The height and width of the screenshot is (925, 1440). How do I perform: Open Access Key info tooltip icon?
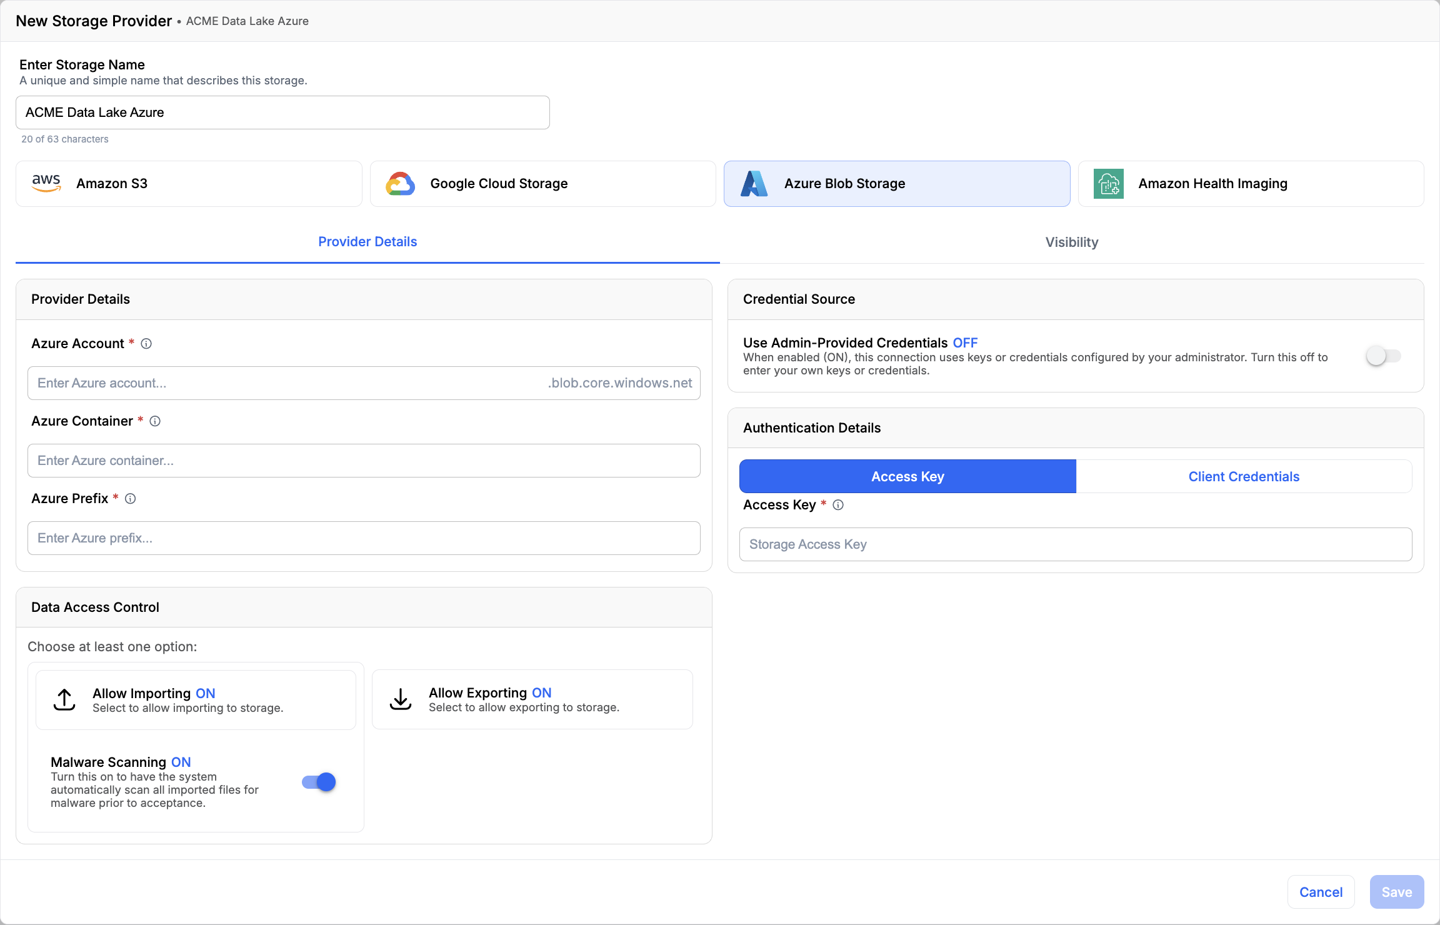coord(838,505)
